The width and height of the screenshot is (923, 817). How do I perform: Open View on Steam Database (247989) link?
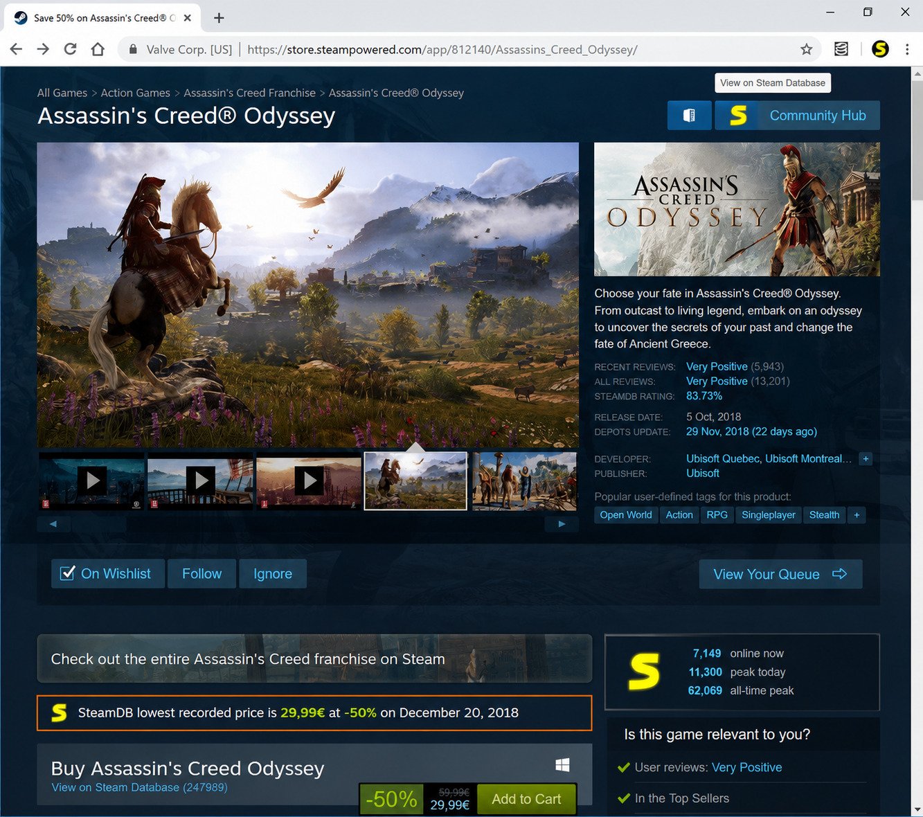[139, 787]
